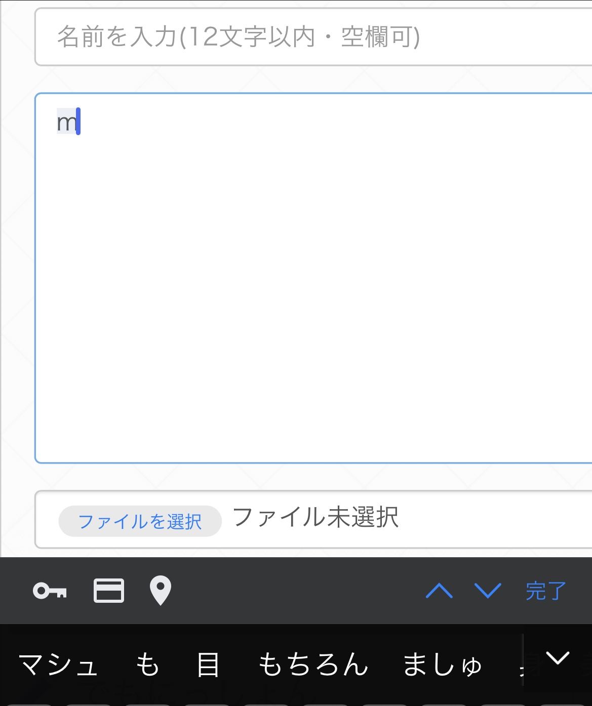Pick the 目 kanji suggestion

(208, 665)
